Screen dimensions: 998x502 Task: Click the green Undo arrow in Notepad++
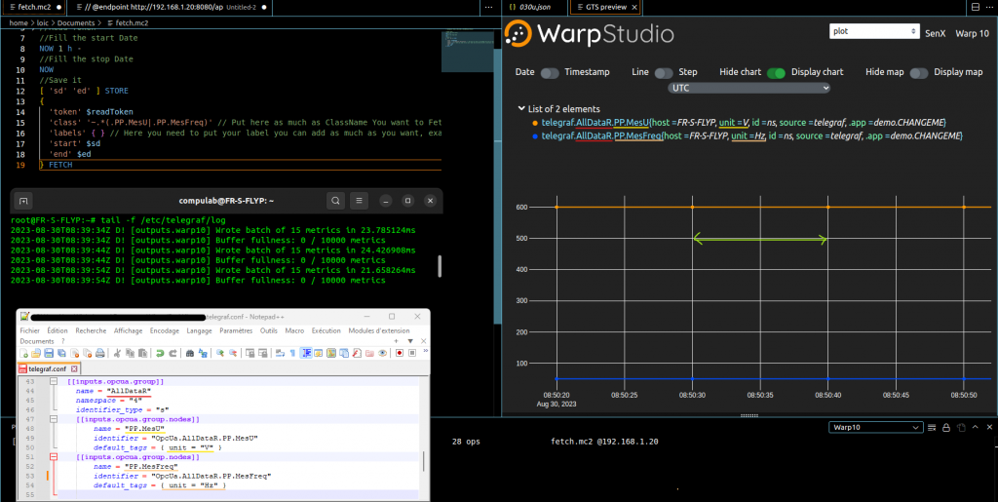click(x=160, y=353)
